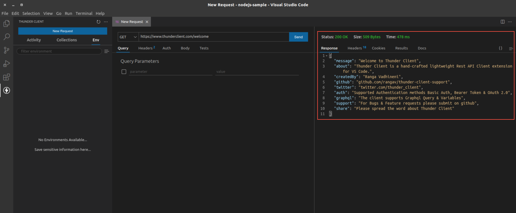516x213 pixels.
Task: Switch to request Headers tab
Action: coord(147,48)
